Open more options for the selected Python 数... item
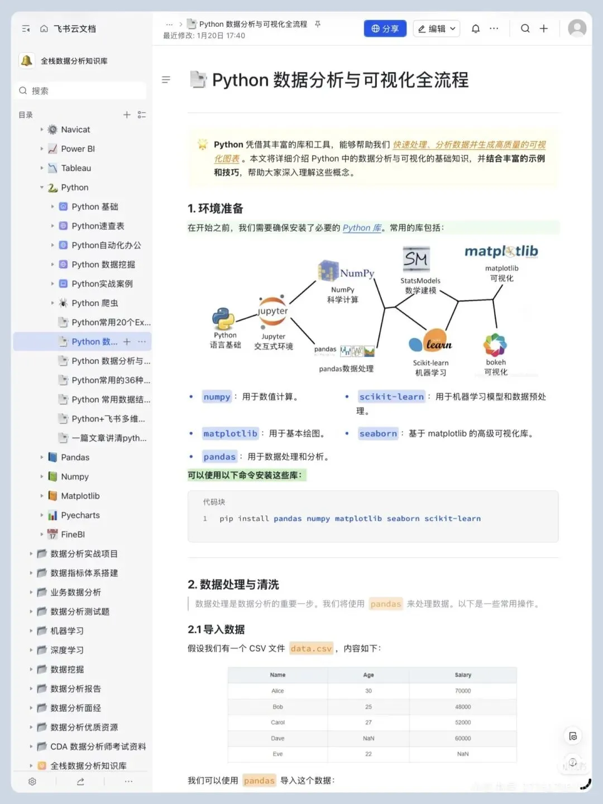The image size is (603, 804). point(142,342)
